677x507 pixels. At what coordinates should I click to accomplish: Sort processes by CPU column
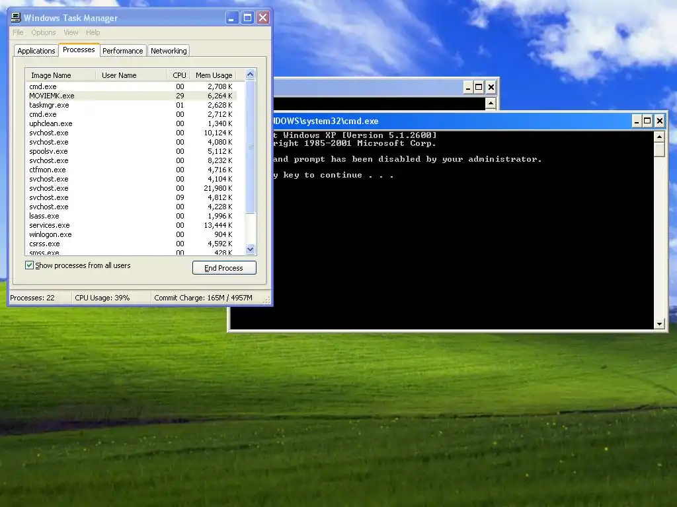click(x=179, y=75)
